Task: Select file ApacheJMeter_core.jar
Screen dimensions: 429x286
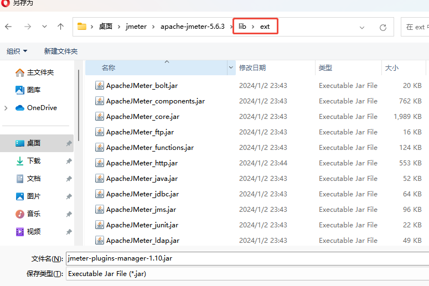Action: click(x=143, y=117)
